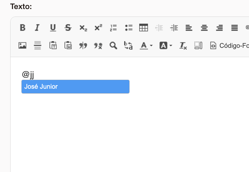Insert a bulleted list
249x172 pixels.
(129, 28)
